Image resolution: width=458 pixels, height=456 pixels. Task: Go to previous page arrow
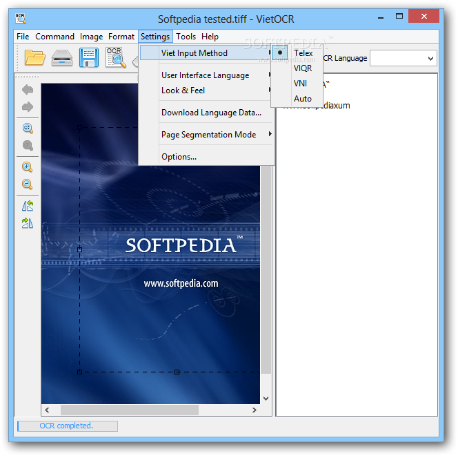(x=28, y=90)
